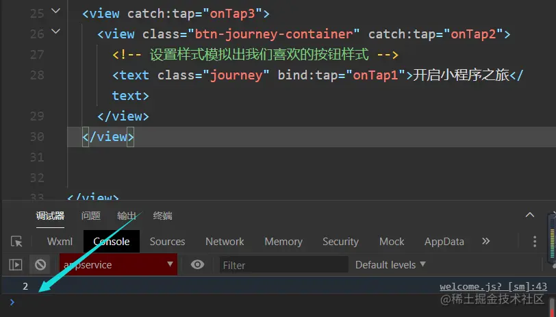The height and width of the screenshot is (317, 556).
Task: Click the console prompt input line
Action: [278, 303]
